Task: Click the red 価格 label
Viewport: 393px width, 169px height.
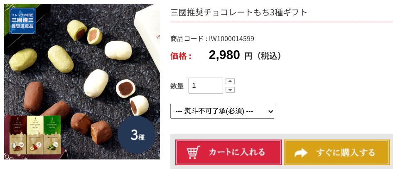Action: 181,56
